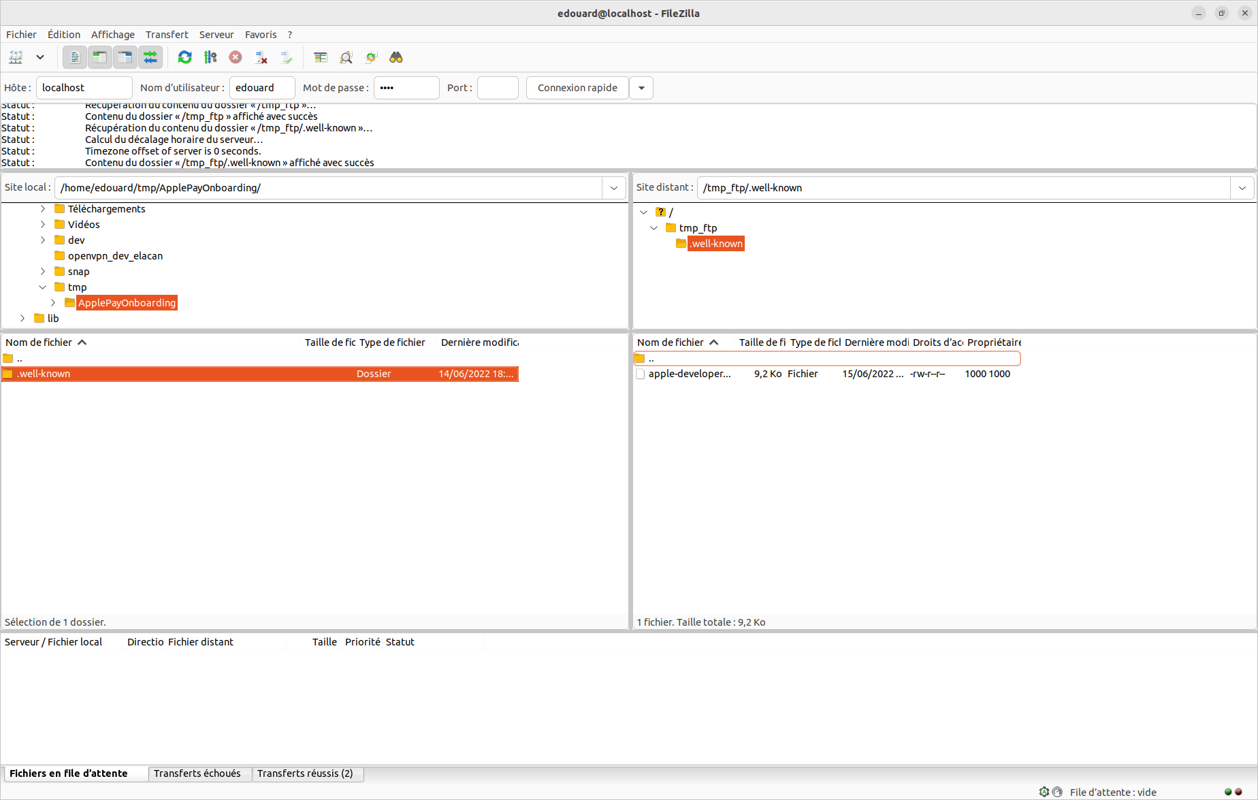Sort remote files by Propriétaire column

pyautogui.click(x=993, y=342)
